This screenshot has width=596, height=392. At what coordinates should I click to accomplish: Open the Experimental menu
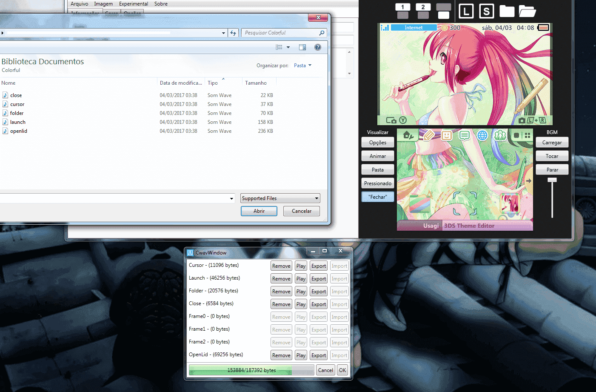point(134,4)
